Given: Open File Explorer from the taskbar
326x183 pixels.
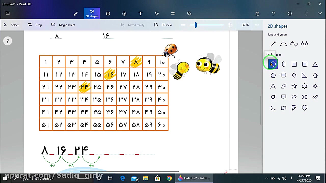Looking at the screenshot, I should pos(146,178).
